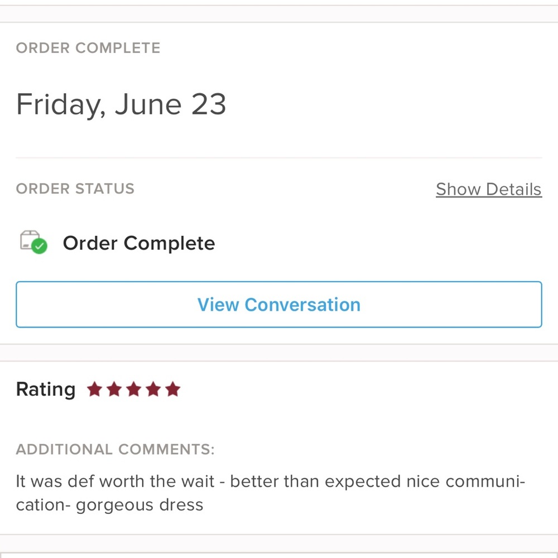Click the bold Order Complete status text
Screen dimensions: 558x558
pyautogui.click(x=138, y=243)
